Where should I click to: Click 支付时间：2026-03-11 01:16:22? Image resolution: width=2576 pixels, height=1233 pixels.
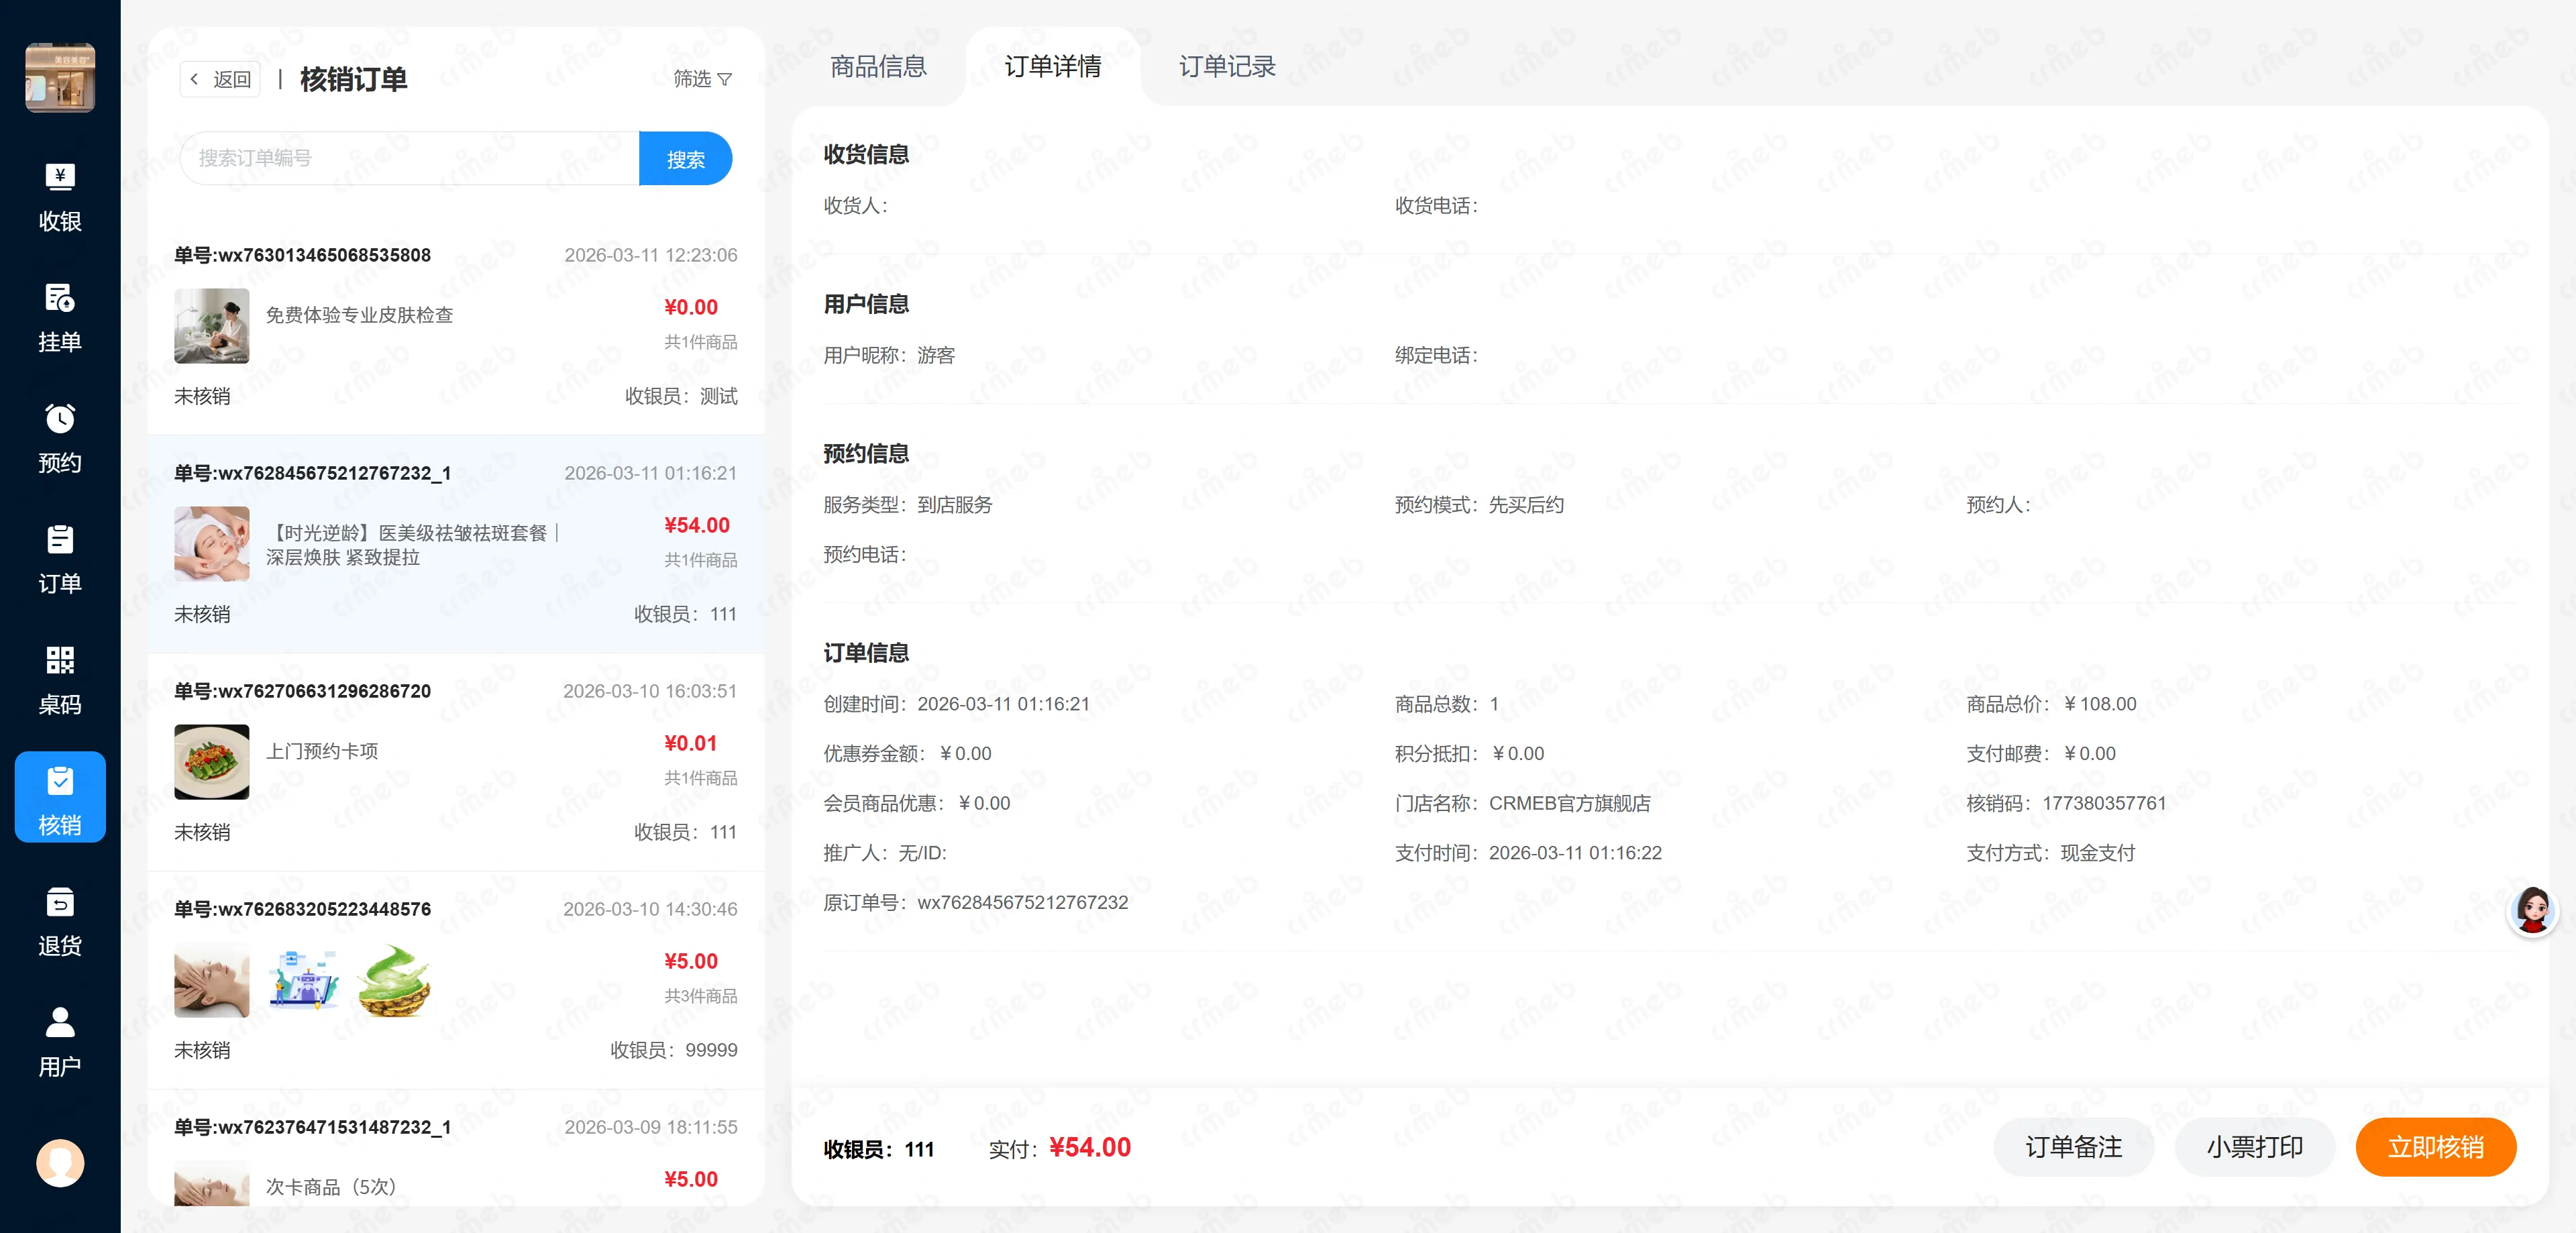pyautogui.click(x=1528, y=853)
